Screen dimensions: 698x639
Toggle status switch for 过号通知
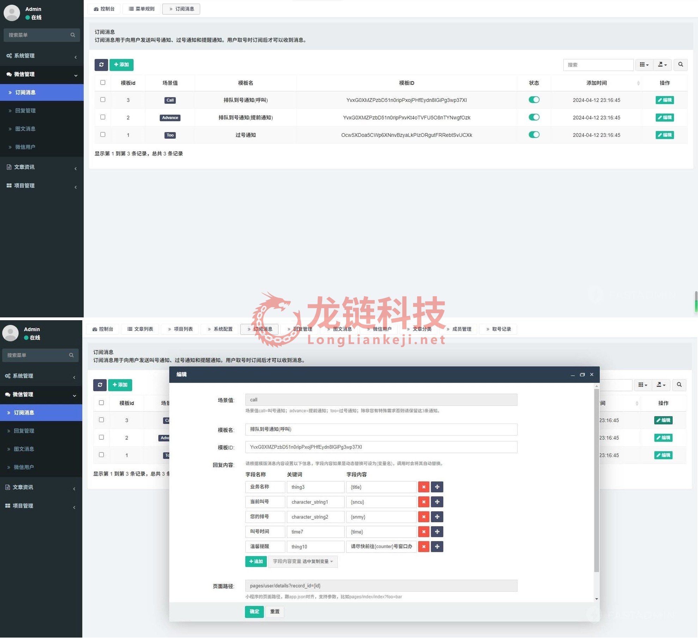pos(534,135)
